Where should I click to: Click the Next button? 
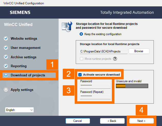coord(142,121)
